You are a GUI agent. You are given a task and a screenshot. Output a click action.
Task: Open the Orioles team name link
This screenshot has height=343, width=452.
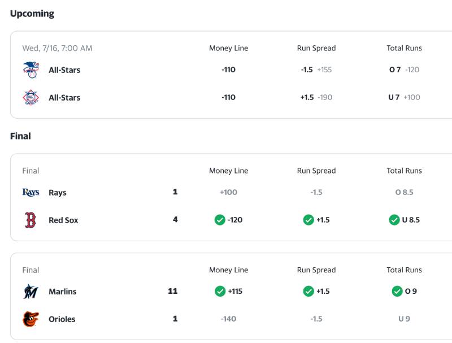[x=62, y=319]
